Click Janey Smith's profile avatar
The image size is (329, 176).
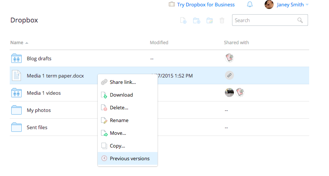[269, 5]
